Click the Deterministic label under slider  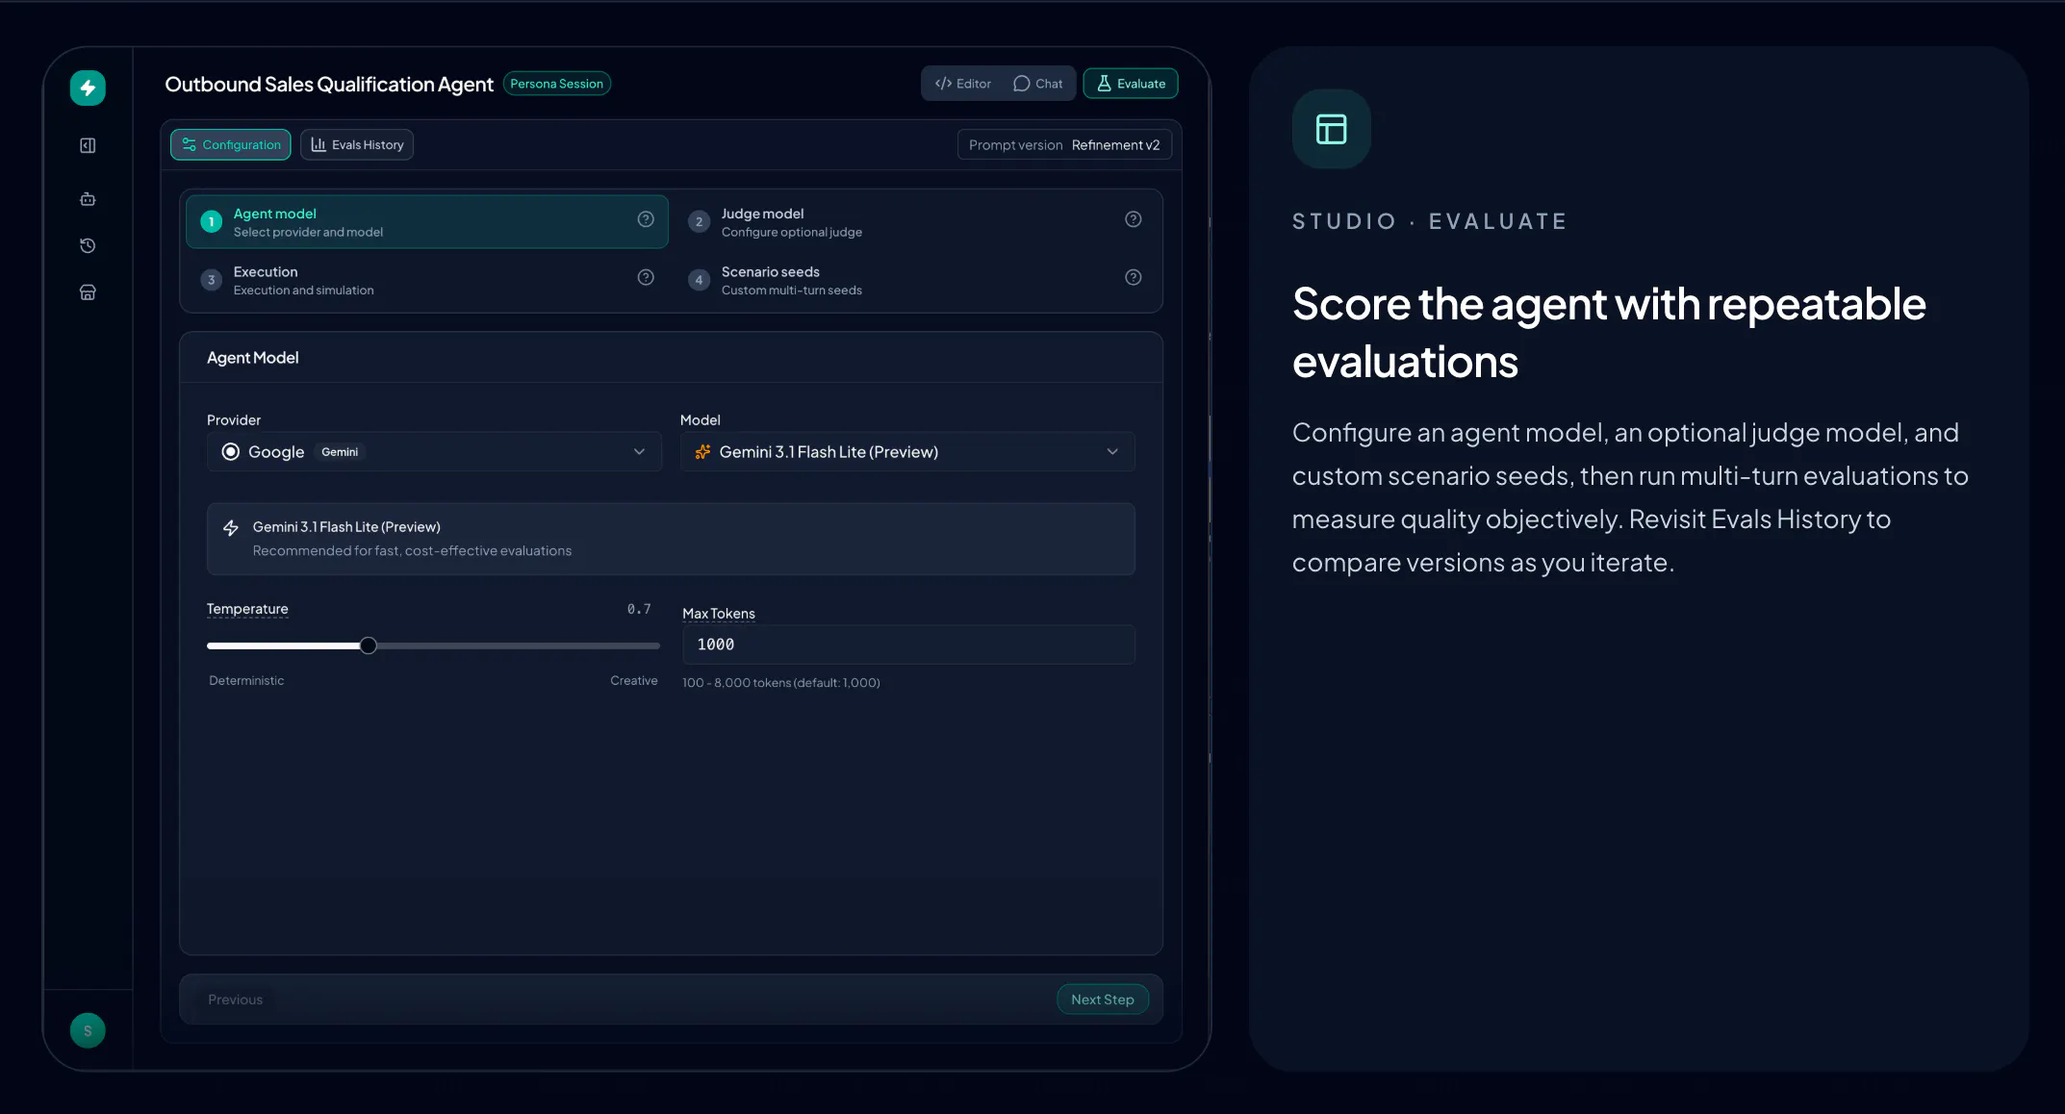click(x=246, y=680)
